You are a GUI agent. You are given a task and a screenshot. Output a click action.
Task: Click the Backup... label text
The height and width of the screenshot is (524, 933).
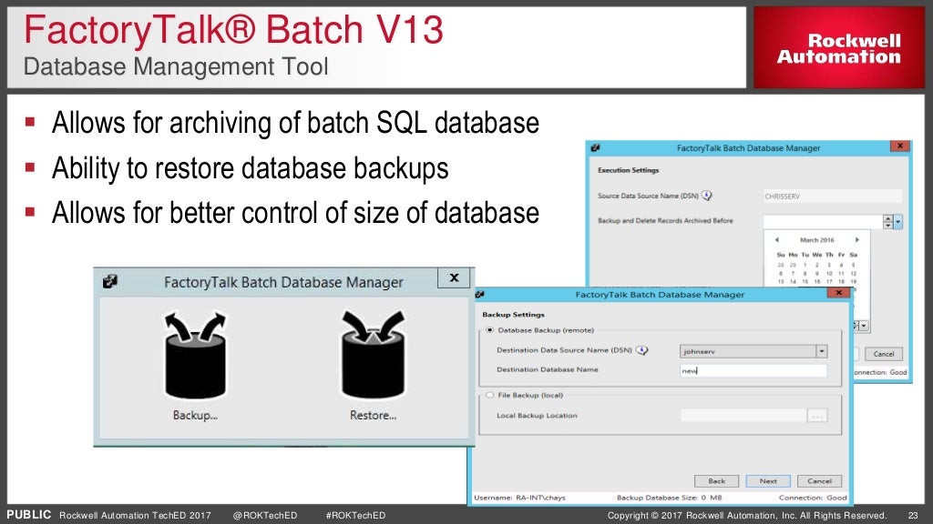coord(195,415)
